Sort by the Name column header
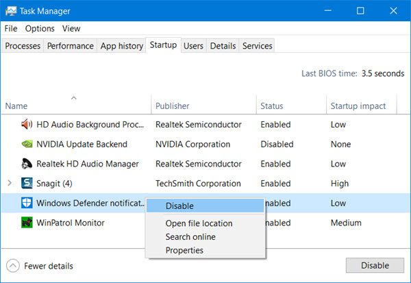The image size is (411, 283). tap(16, 106)
